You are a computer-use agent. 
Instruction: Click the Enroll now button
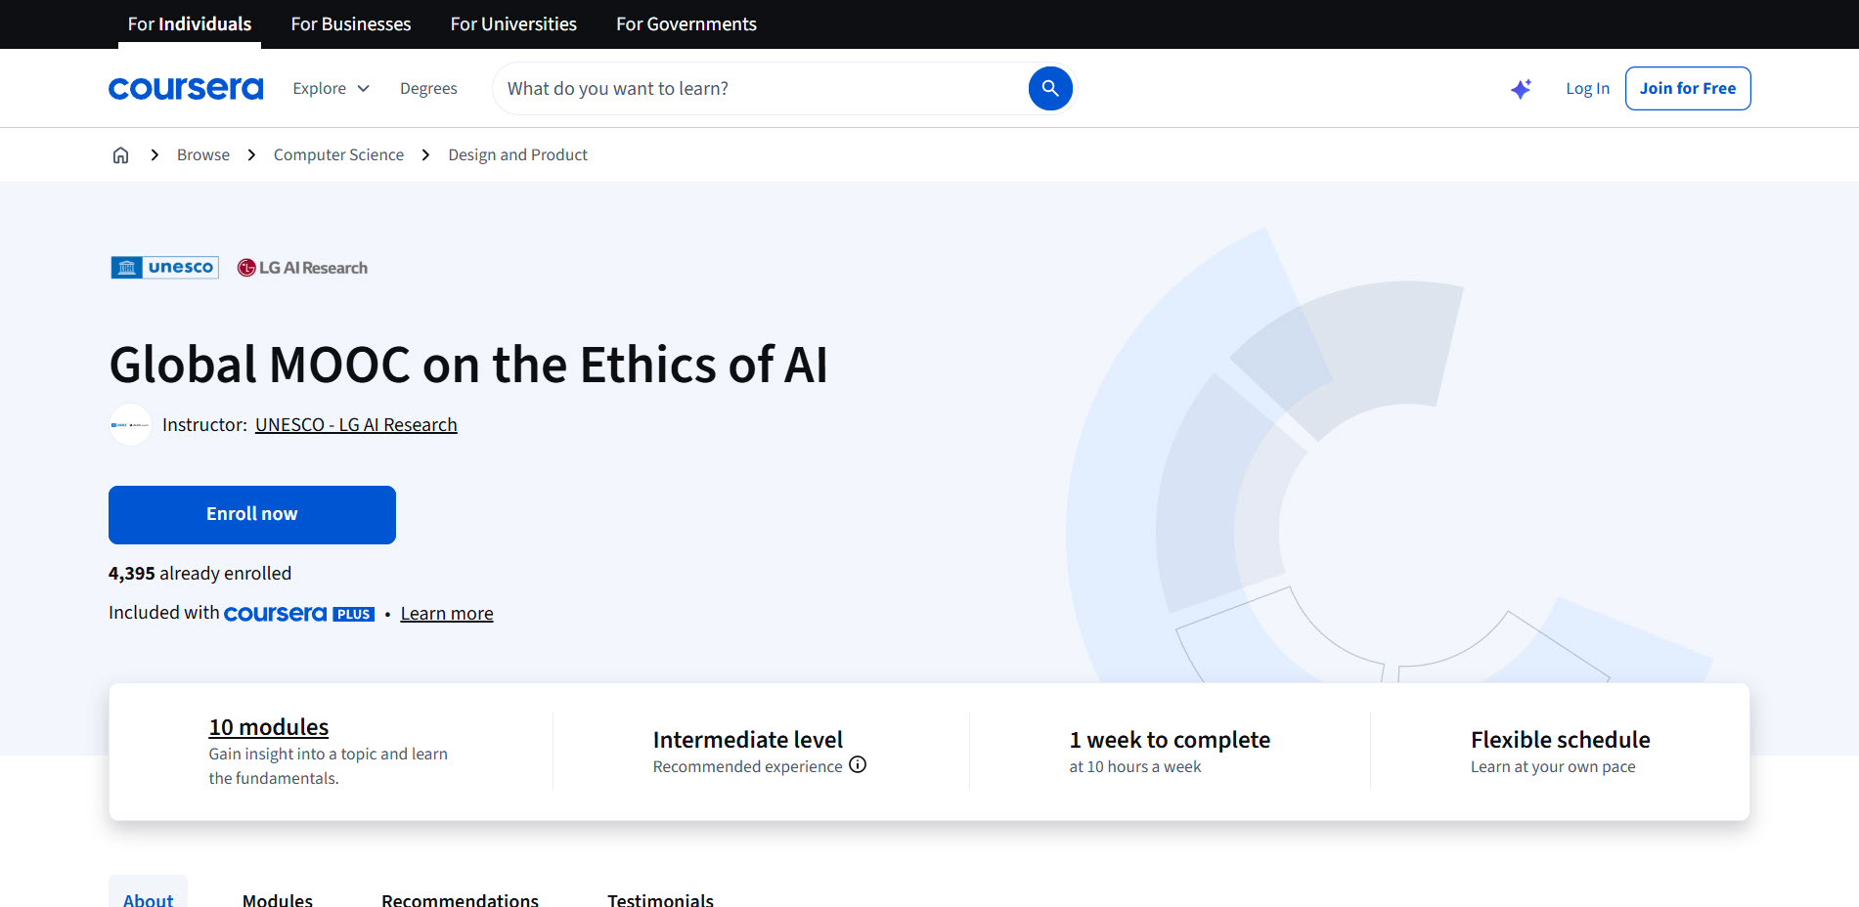click(x=252, y=515)
